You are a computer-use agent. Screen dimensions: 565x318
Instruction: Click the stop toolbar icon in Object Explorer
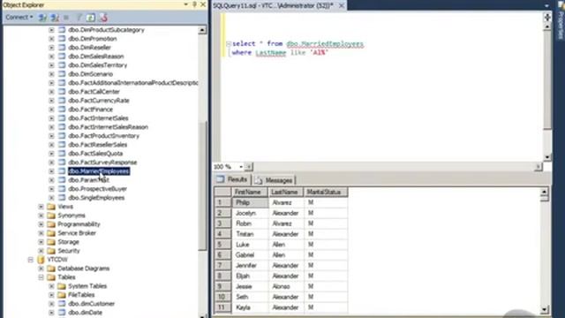pyautogui.click(x=66, y=18)
